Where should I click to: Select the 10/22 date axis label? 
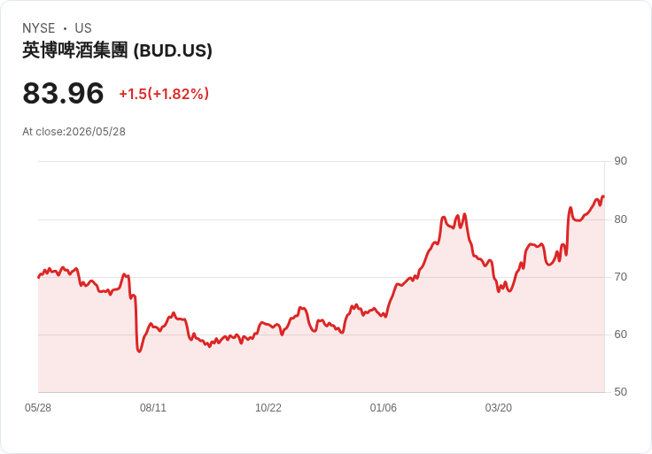268,408
